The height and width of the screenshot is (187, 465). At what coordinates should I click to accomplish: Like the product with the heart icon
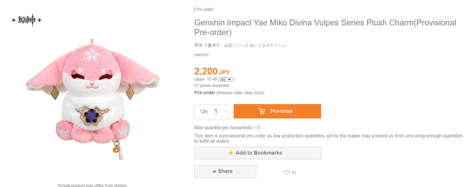[287, 172]
